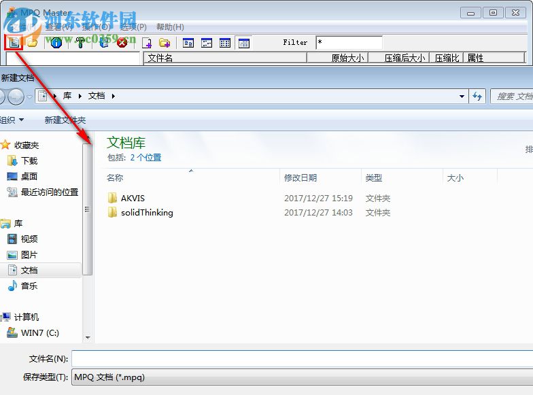This screenshot has width=533, height=395.
Task: Open the address bar history dropdown
Action: (462, 97)
